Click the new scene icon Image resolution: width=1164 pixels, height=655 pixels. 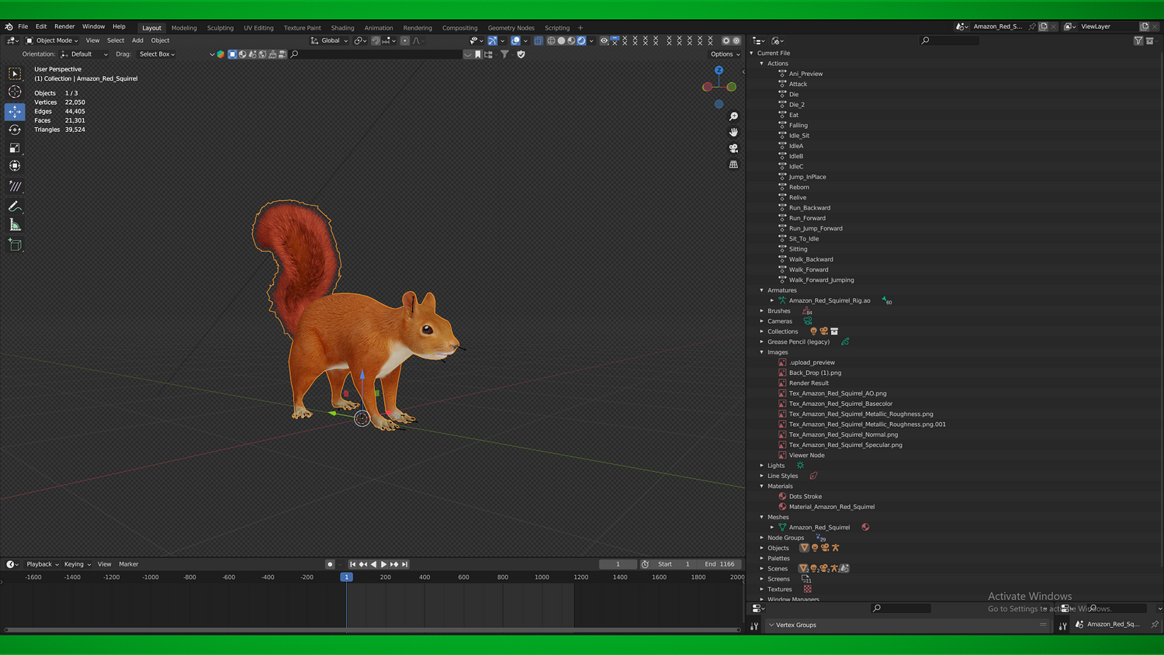pos(1044,26)
